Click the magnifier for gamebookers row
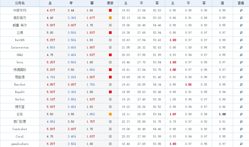This screenshot has height=147, width=249. 241,144
